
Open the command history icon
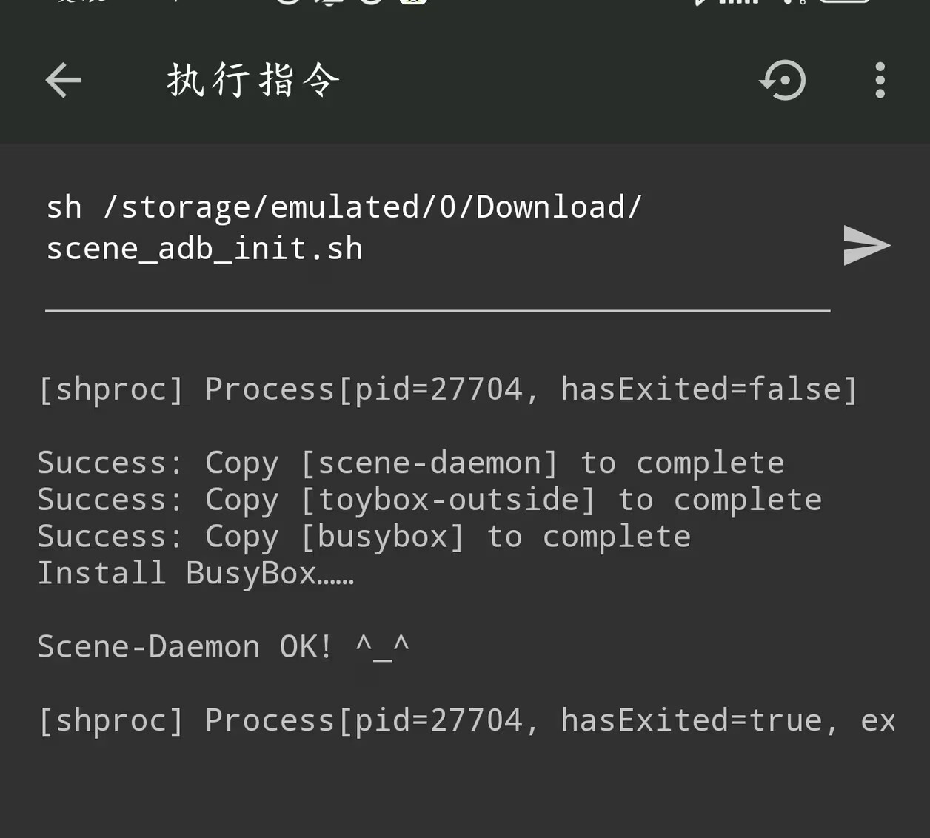coord(783,80)
